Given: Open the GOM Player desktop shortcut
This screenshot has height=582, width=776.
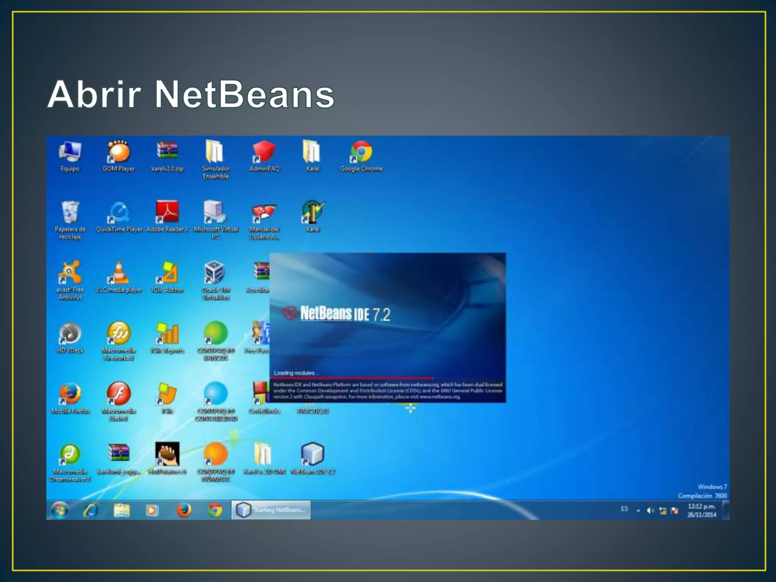Looking at the screenshot, I should pos(119,152).
